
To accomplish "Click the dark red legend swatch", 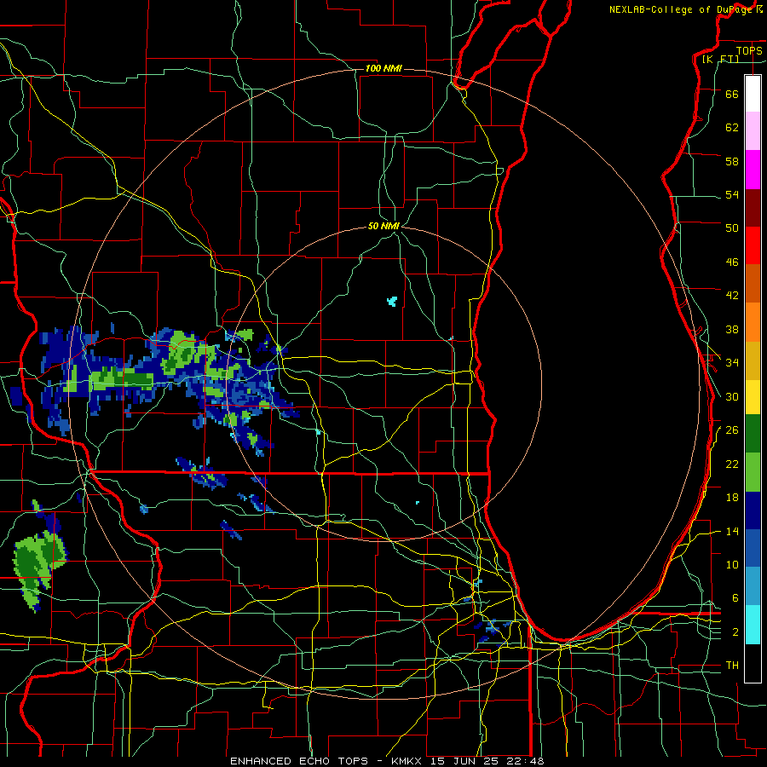I will click(753, 208).
